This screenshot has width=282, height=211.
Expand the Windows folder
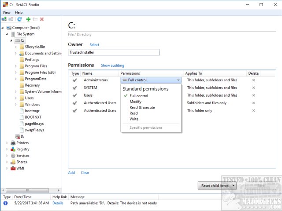coord(16,105)
